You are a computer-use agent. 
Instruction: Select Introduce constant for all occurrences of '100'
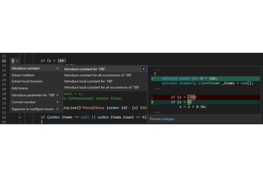click(98, 75)
